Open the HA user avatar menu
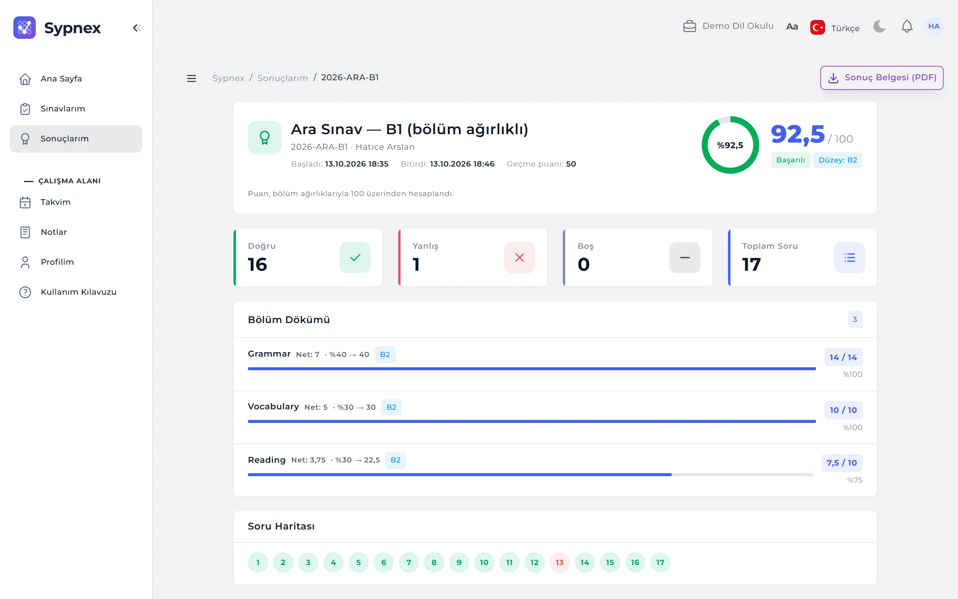 pos(934,26)
